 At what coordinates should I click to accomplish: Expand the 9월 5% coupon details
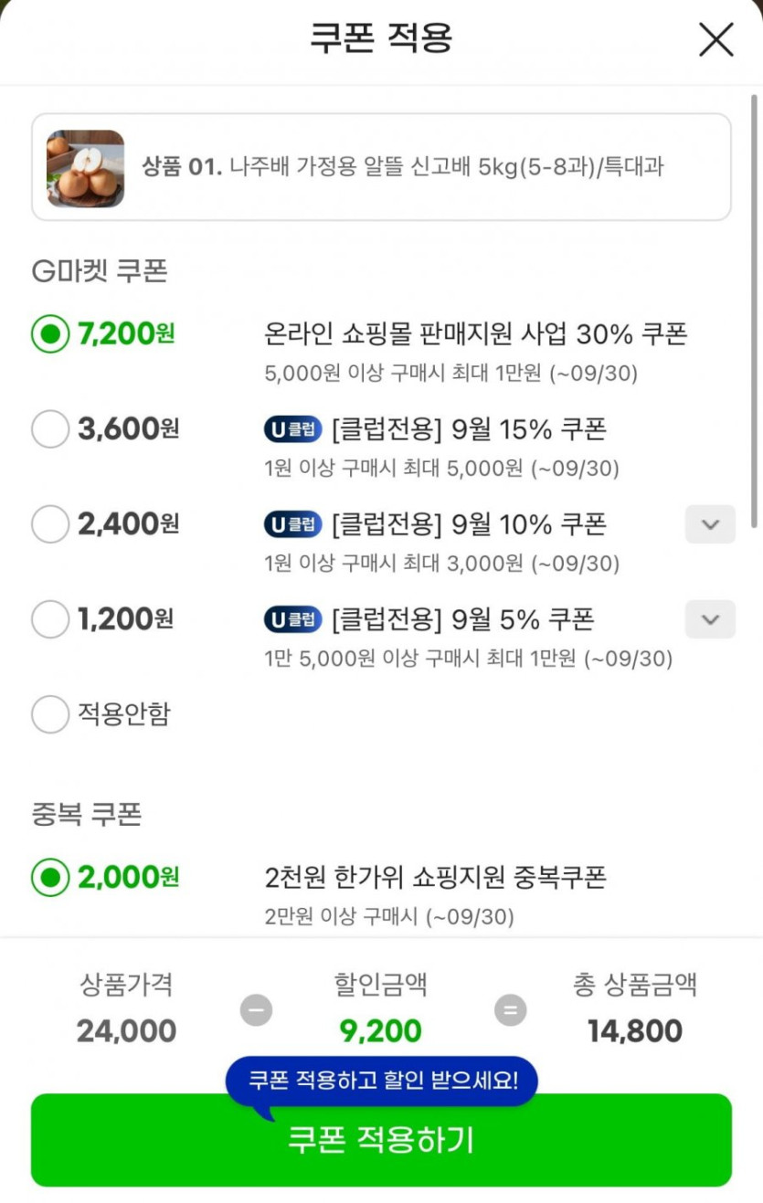coord(710,619)
